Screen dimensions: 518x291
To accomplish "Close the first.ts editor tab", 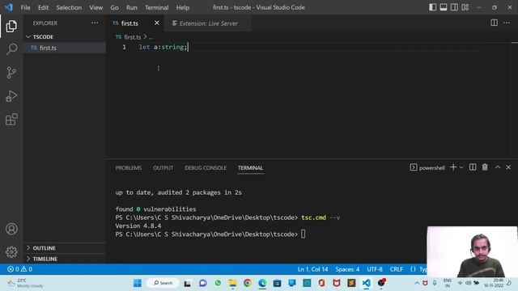I will pyautogui.click(x=156, y=23).
